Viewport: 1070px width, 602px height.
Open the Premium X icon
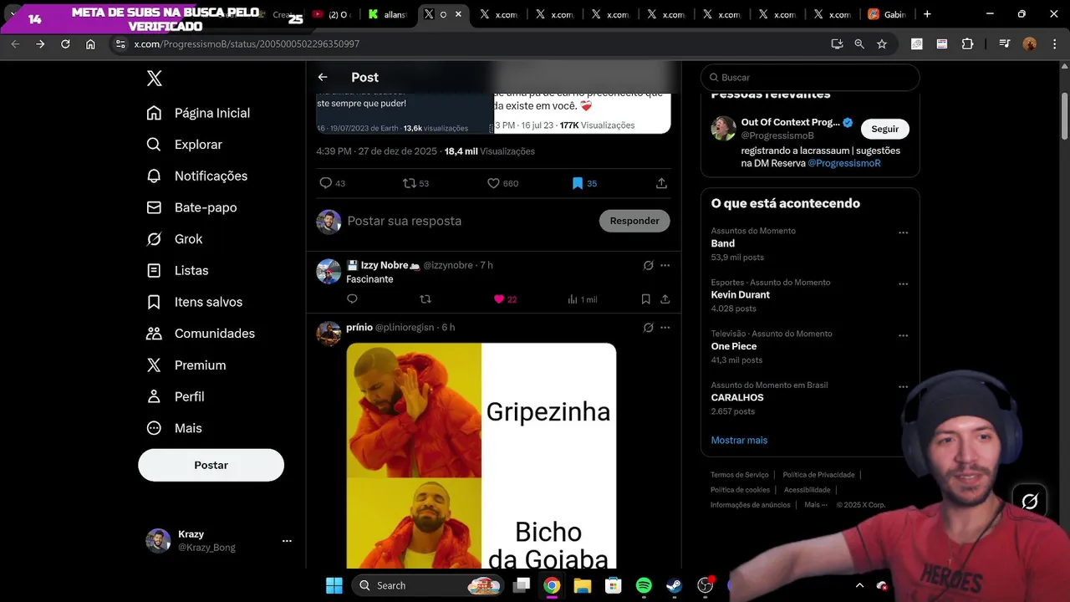pos(154,365)
